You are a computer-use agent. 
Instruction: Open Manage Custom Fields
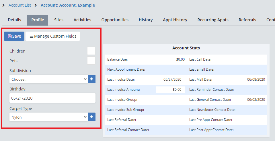point(53,36)
